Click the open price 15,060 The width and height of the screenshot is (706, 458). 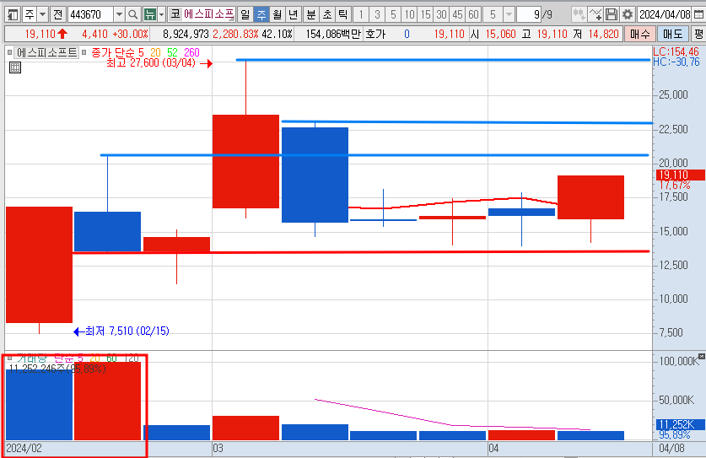point(500,34)
